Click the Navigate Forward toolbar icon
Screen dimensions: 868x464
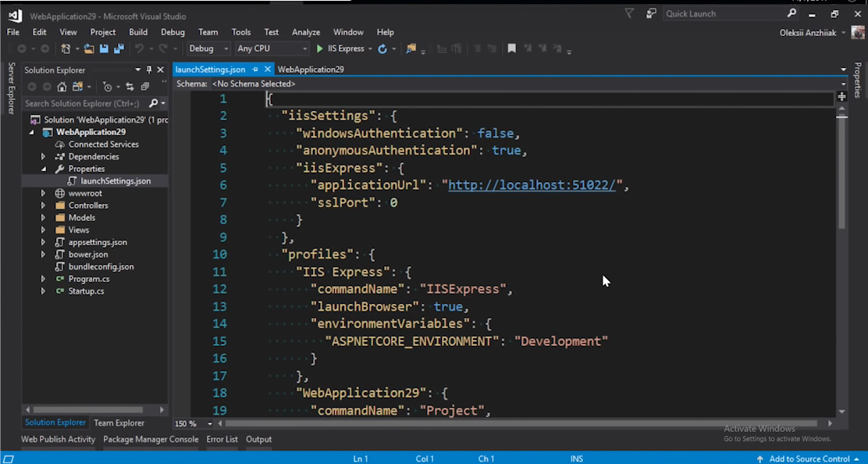coord(44,48)
